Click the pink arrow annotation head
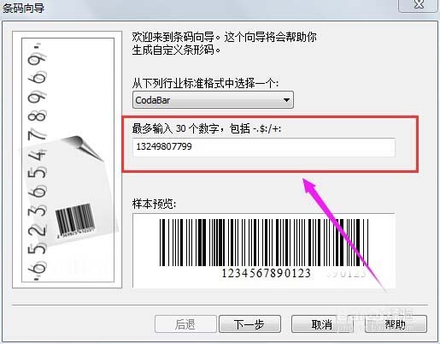This screenshot has width=440, height=344. pyautogui.click(x=309, y=186)
